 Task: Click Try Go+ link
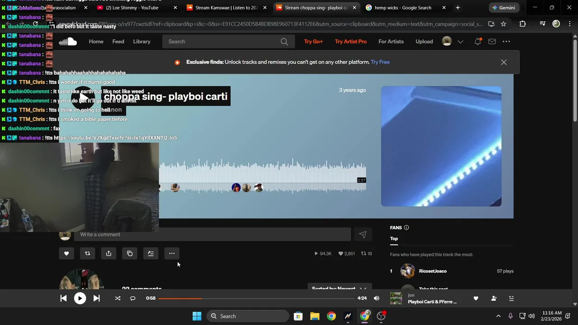pyautogui.click(x=313, y=42)
